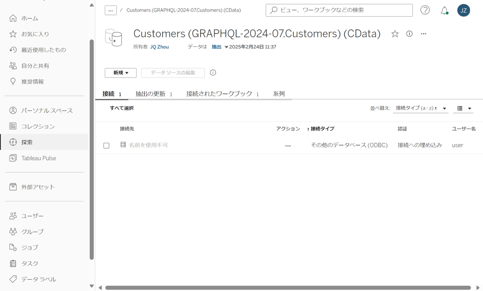Click the horizontal scrollbar at bottom

288,288
